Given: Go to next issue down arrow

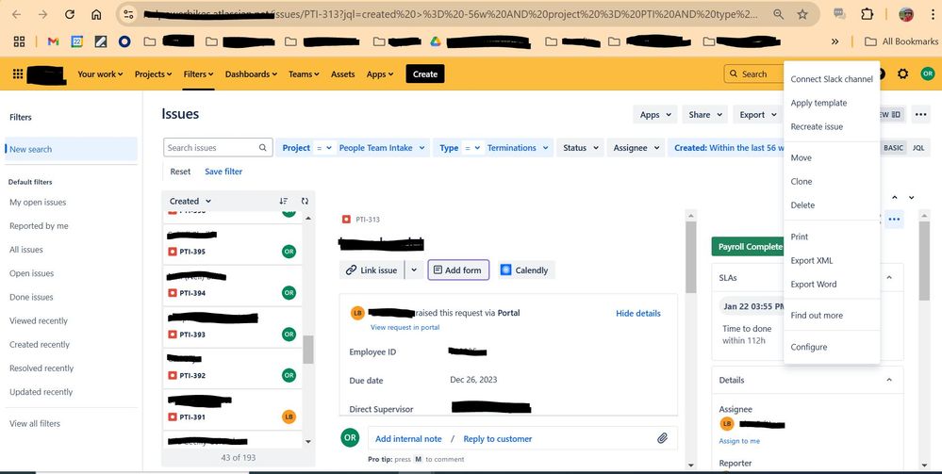Looking at the screenshot, I should [x=912, y=198].
